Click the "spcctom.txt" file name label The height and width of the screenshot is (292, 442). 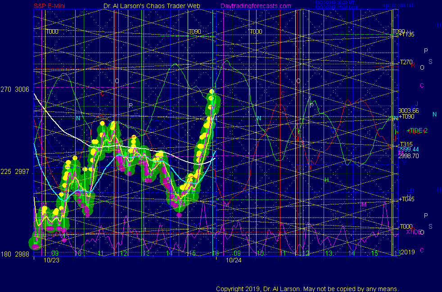point(398,5)
